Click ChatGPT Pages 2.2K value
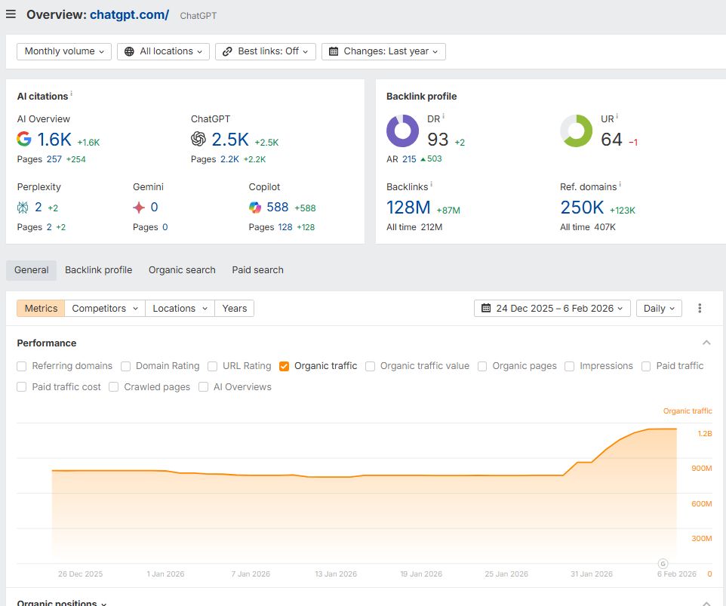Screen dimensions: 726x606 coord(229,159)
